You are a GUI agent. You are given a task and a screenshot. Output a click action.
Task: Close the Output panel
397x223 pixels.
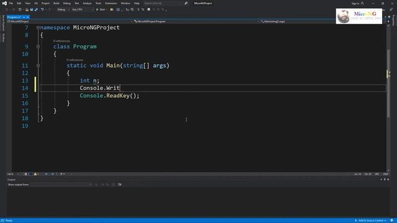[388, 180]
